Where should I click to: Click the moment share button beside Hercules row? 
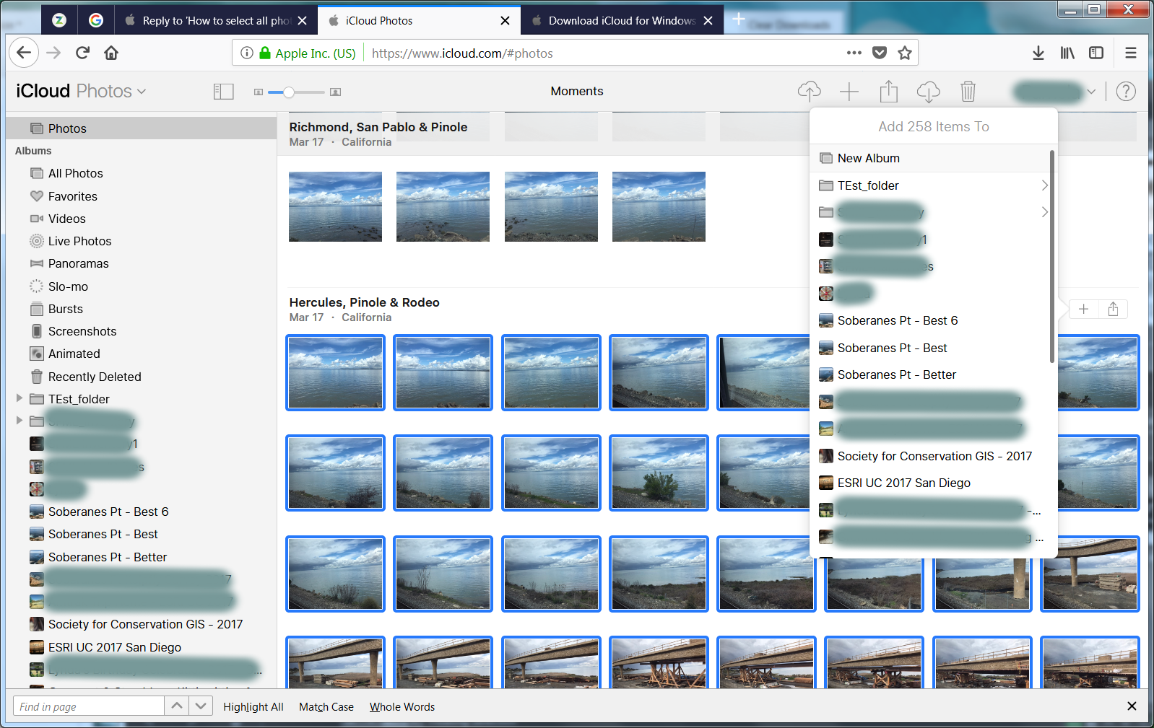click(1113, 309)
